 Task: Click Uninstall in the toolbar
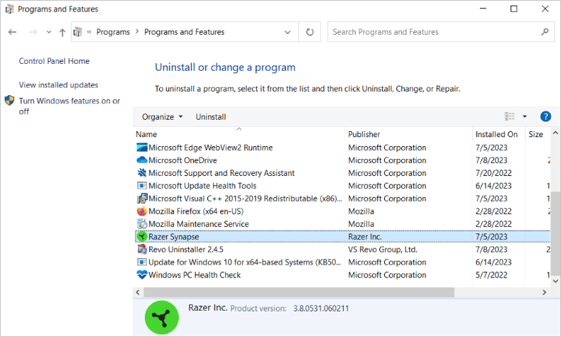pos(211,117)
